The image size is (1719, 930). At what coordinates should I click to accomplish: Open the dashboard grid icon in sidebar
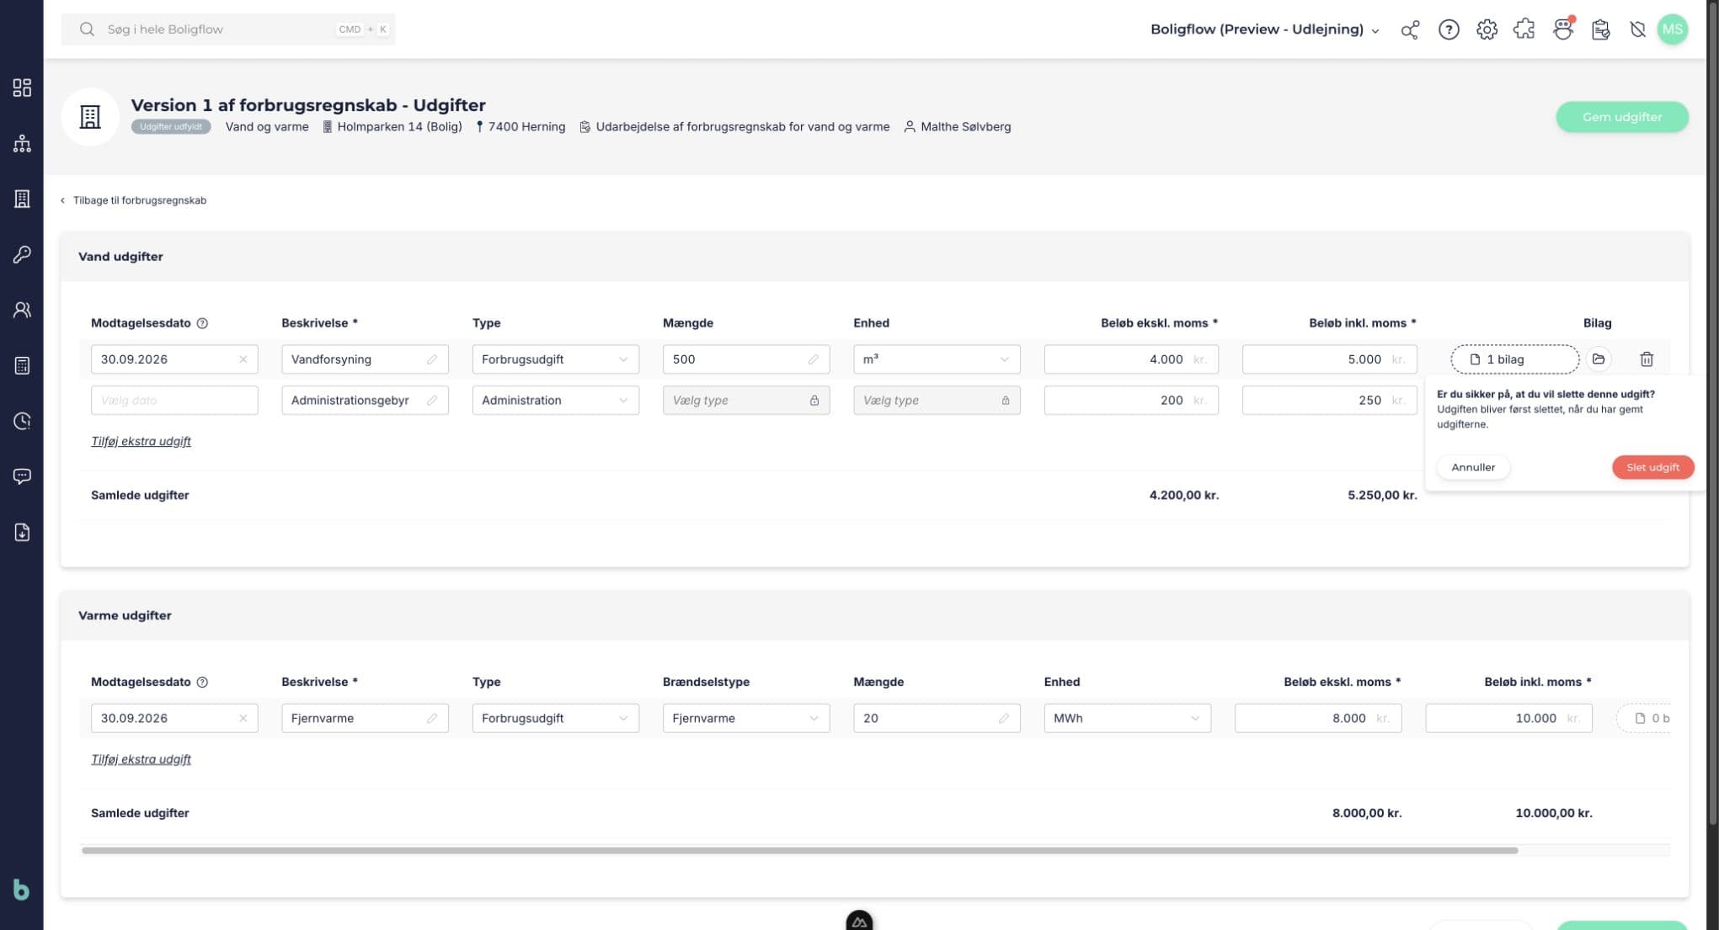click(22, 88)
